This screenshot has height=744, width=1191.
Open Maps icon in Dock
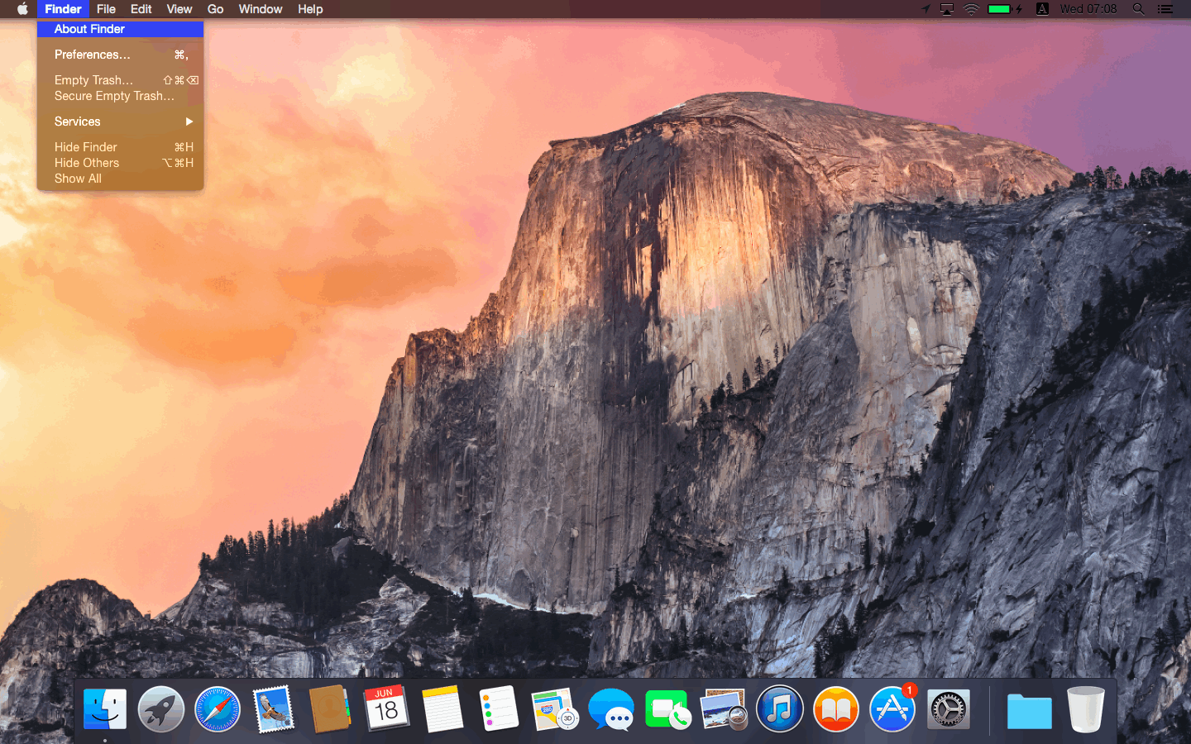[554, 709]
